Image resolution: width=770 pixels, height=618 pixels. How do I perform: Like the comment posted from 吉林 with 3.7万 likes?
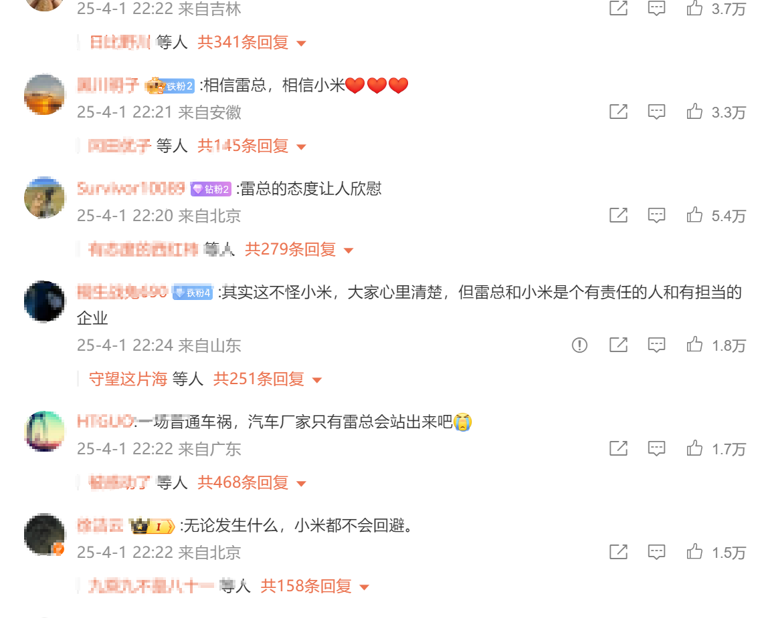694,8
